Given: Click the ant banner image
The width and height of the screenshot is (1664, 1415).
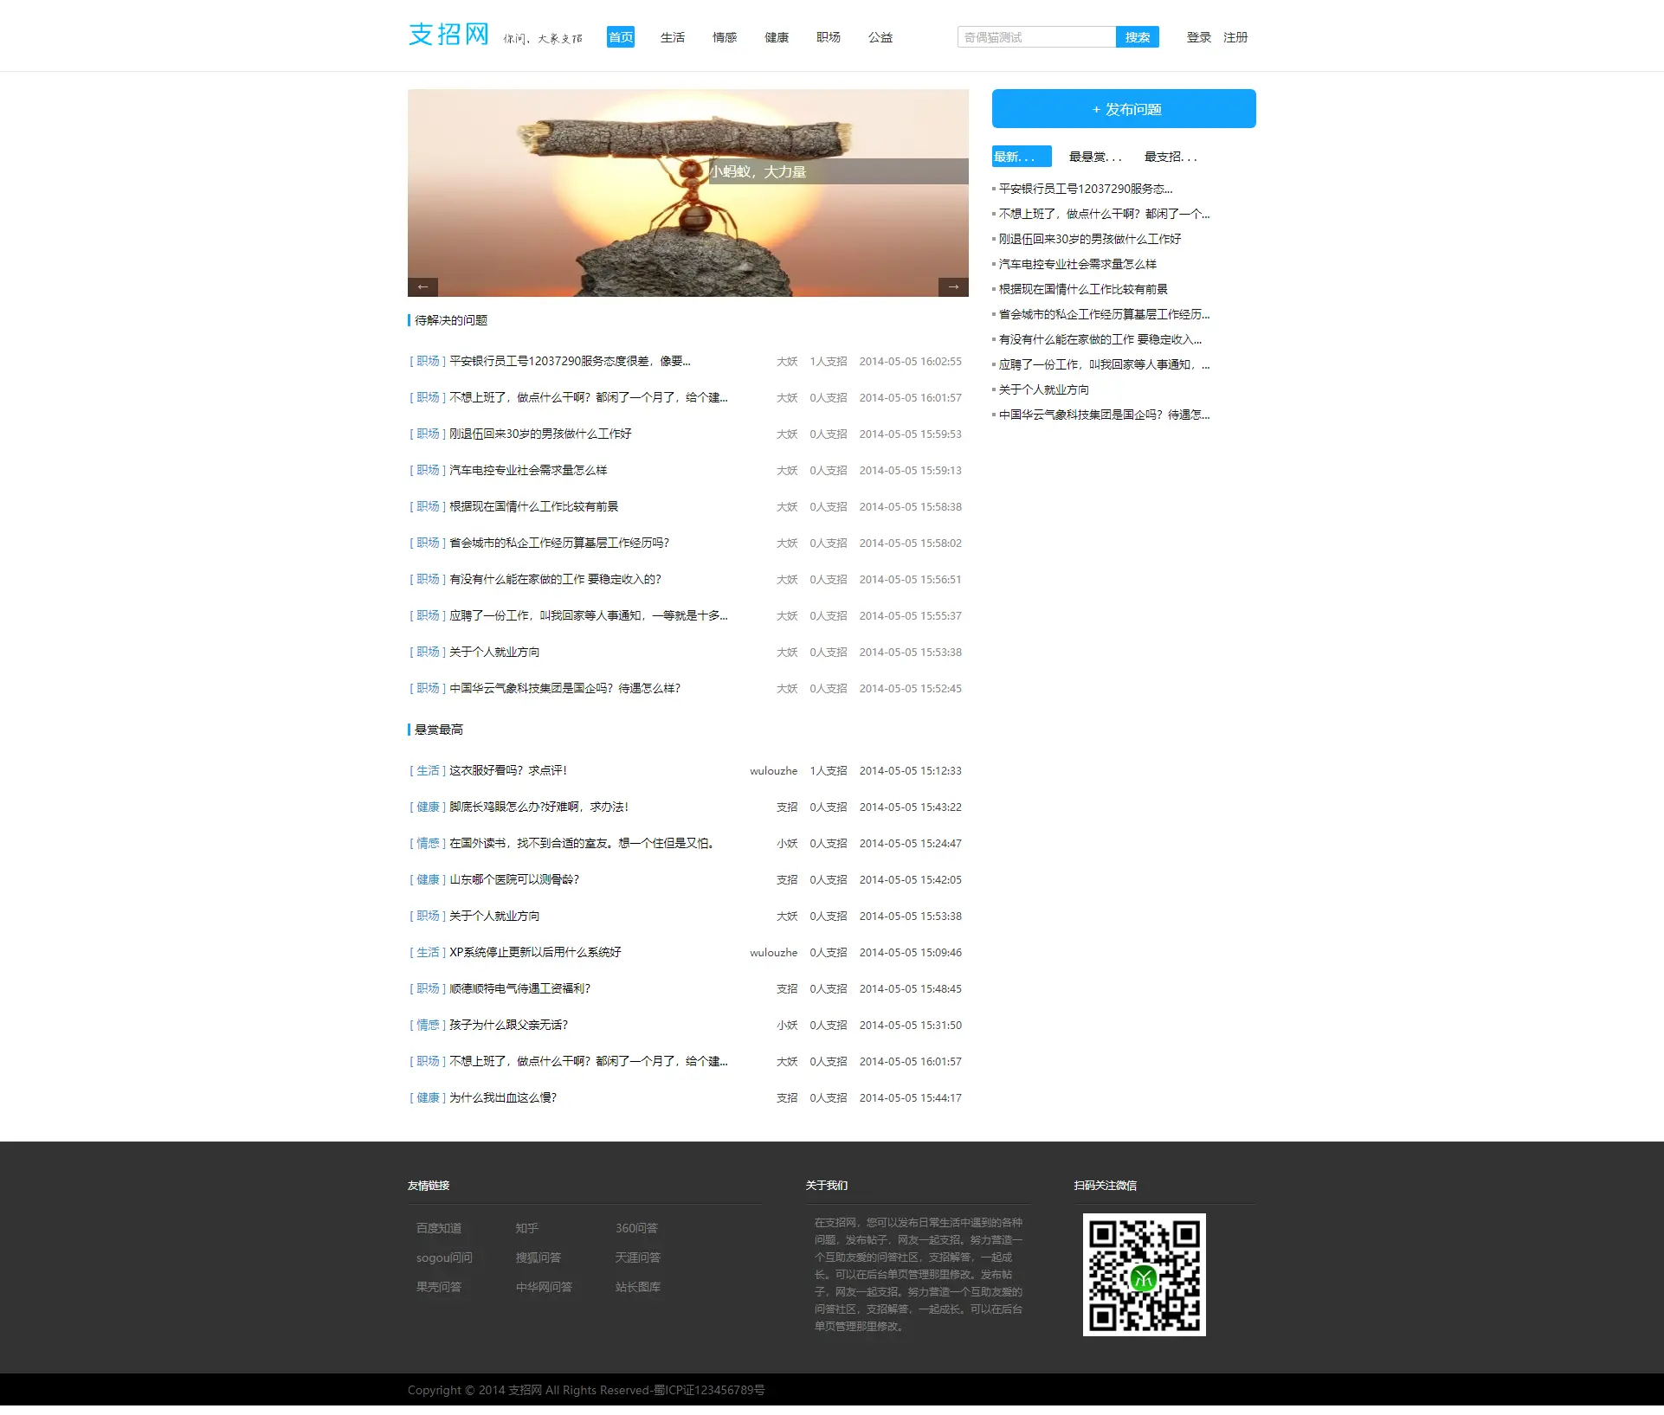Looking at the screenshot, I should click(688, 193).
